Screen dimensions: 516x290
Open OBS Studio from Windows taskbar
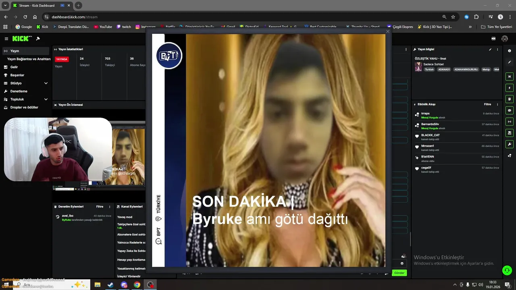point(150,285)
